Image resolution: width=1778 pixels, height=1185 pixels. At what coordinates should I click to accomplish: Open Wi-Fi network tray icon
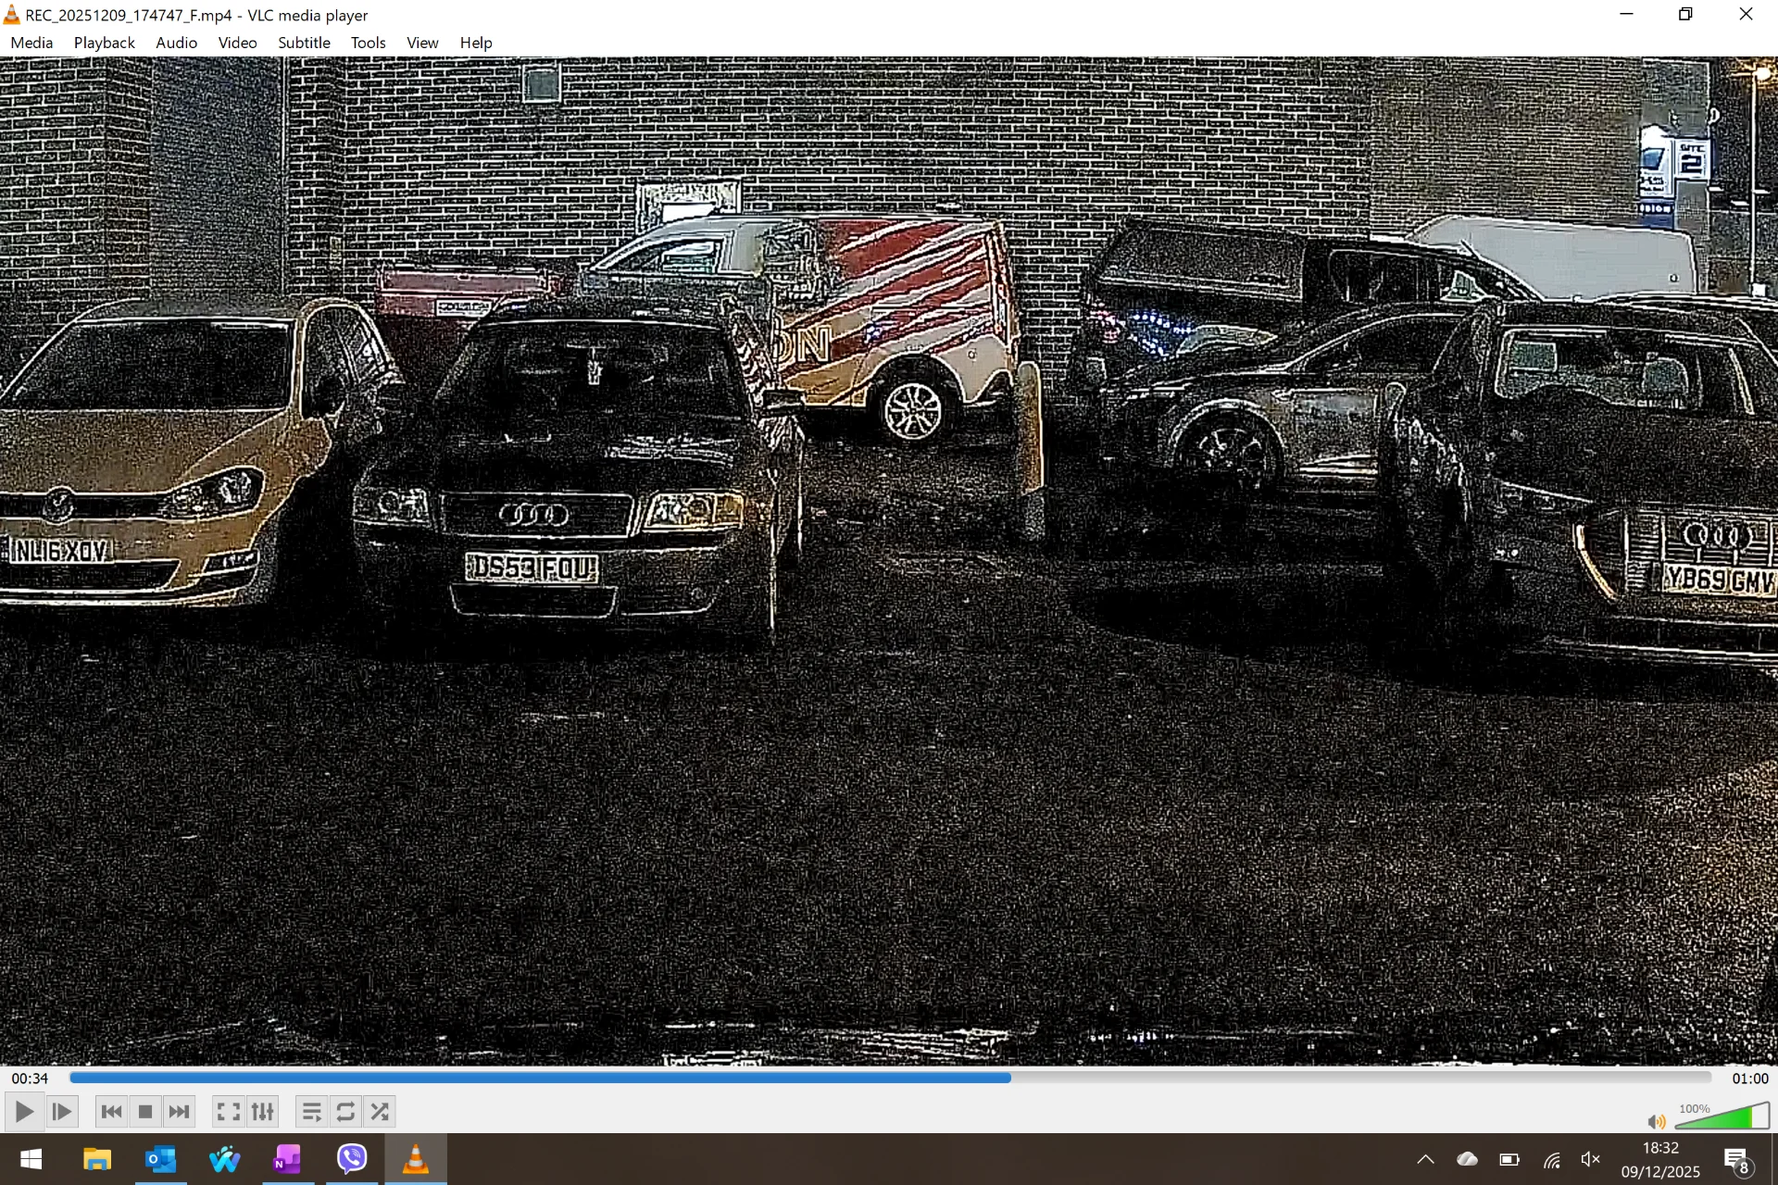(1551, 1159)
